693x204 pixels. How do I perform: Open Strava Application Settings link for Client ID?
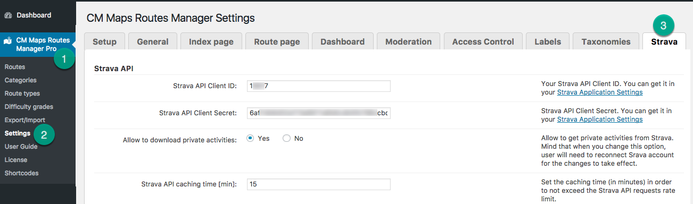click(600, 92)
